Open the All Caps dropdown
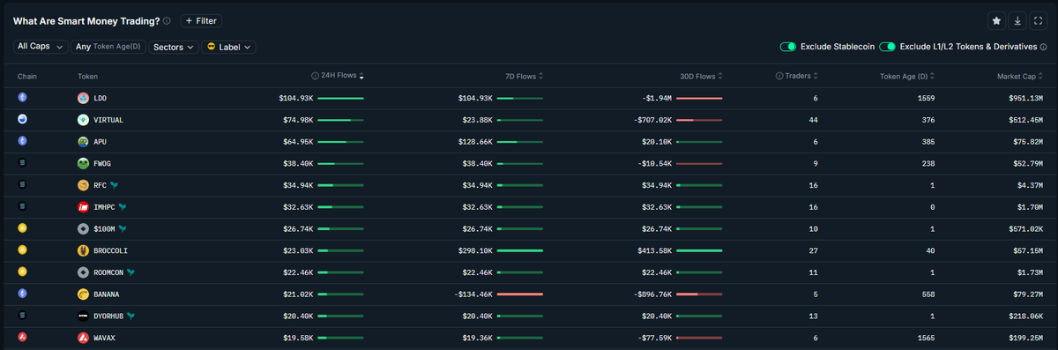The width and height of the screenshot is (1058, 350). pos(41,47)
